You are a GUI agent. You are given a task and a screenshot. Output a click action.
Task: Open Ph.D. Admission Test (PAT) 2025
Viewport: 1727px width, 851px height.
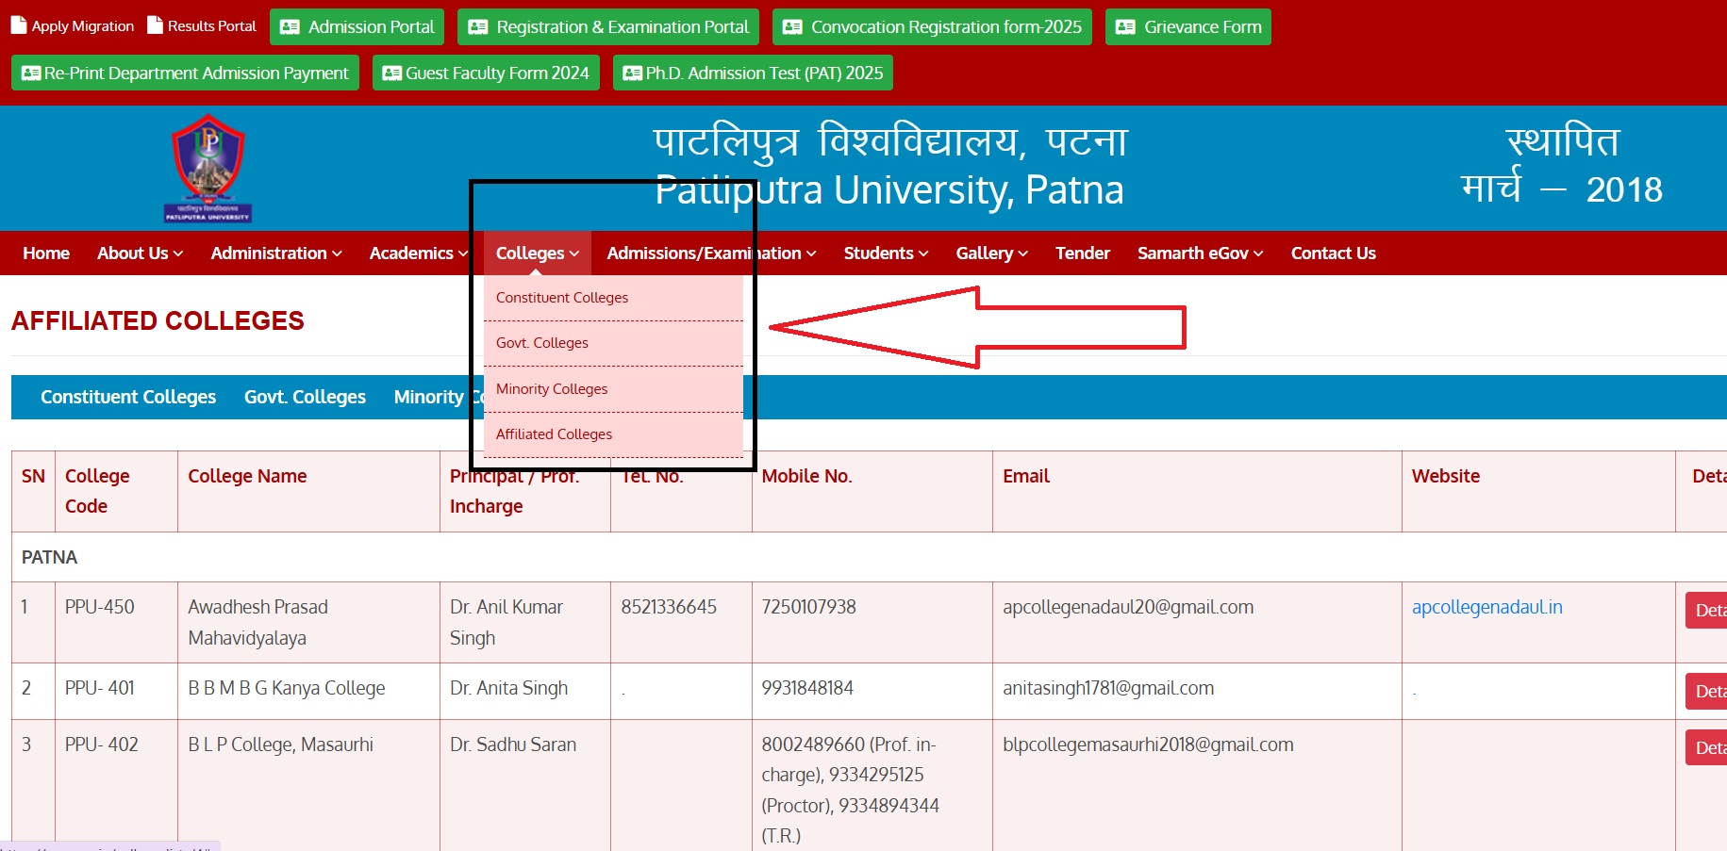pos(753,74)
